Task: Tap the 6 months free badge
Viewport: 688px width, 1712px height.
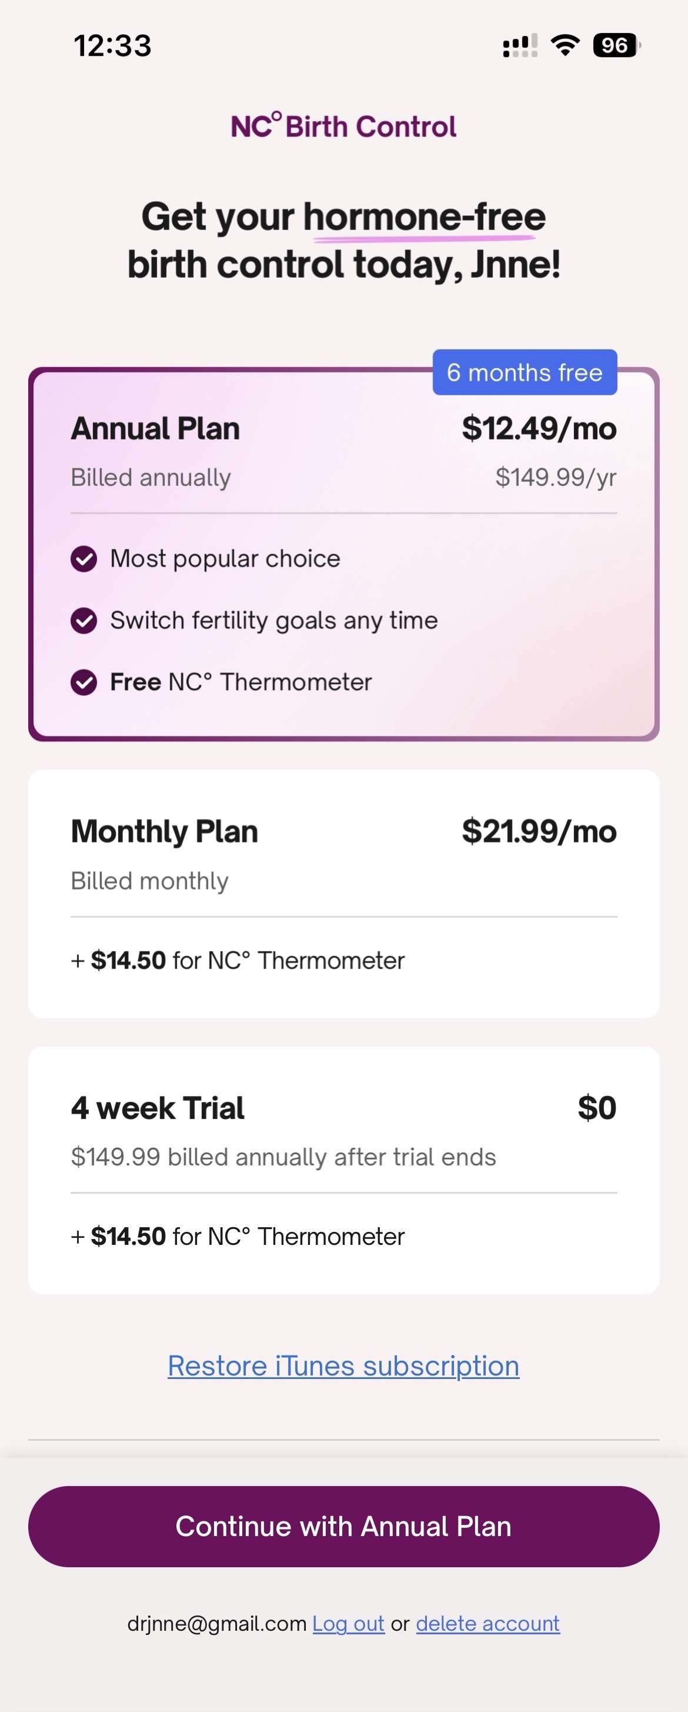Action: [x=525, y=372]
